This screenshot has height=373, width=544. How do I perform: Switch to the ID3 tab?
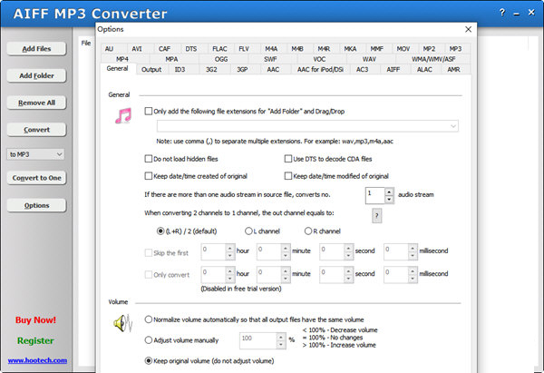point(180,70)
